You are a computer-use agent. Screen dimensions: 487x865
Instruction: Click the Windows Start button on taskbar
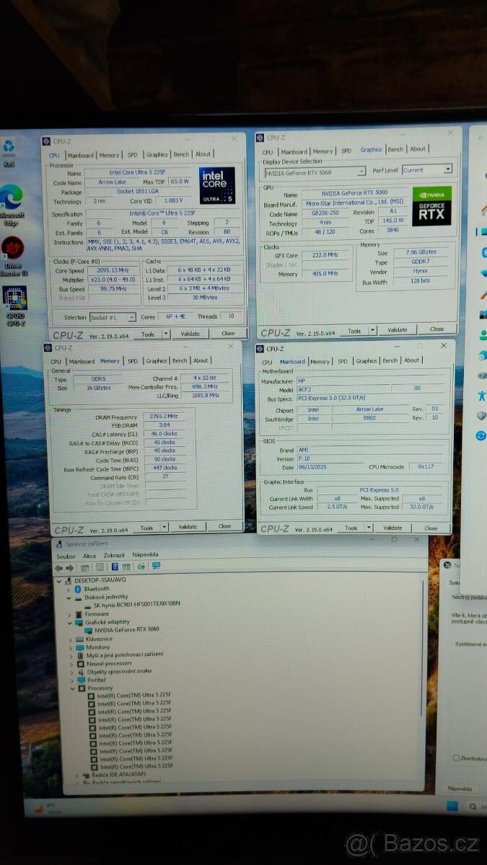452,806
